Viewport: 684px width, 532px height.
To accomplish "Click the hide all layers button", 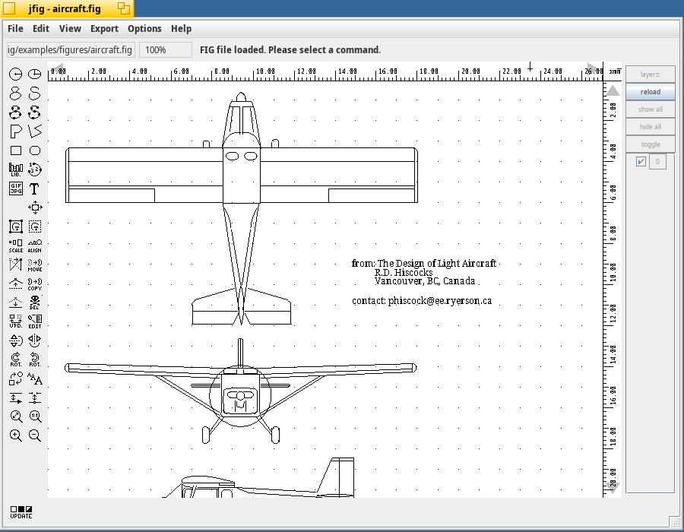I will [651, 126].
